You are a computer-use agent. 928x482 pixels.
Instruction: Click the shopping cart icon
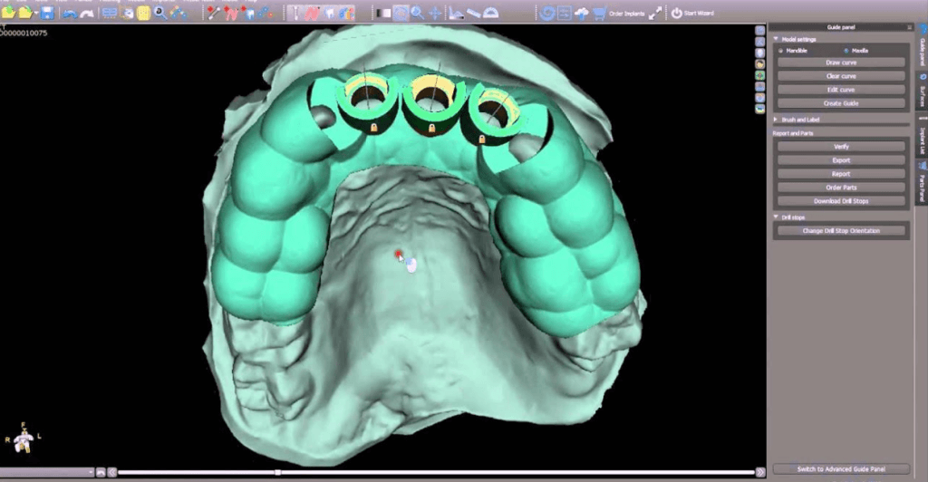point(599,13)
